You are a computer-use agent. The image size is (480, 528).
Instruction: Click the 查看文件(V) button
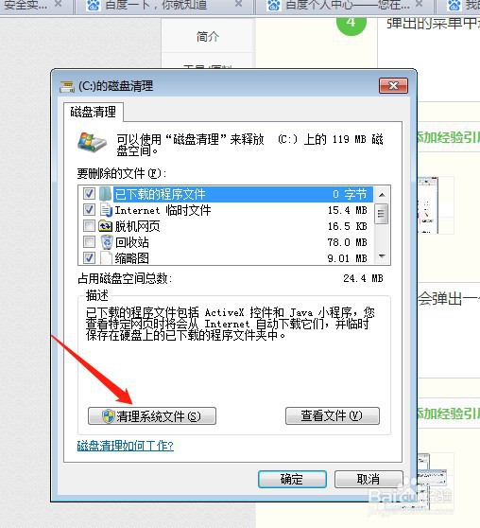[x=332, y=415]
